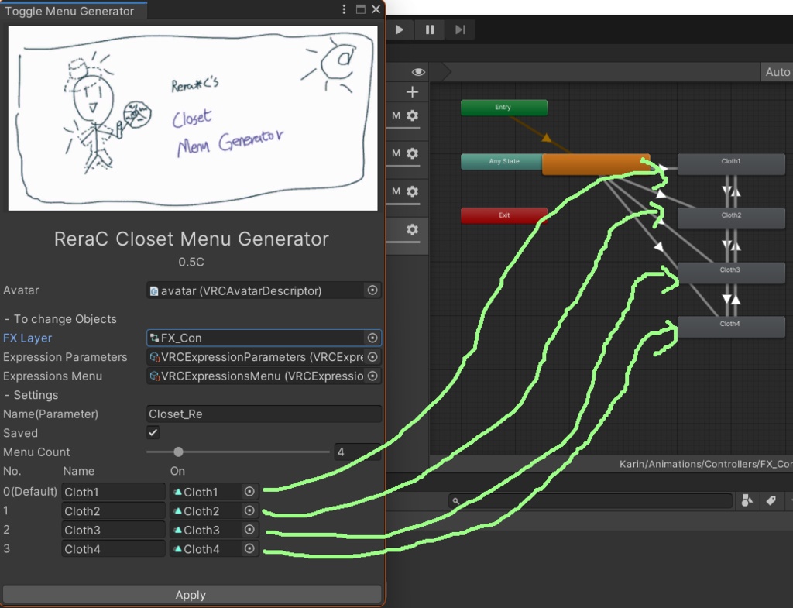Image resolution: width=793 pixels, height=608 pixels.
Task: Click the filter-by-type icon beside the search bar
Action: pos(747,501)
